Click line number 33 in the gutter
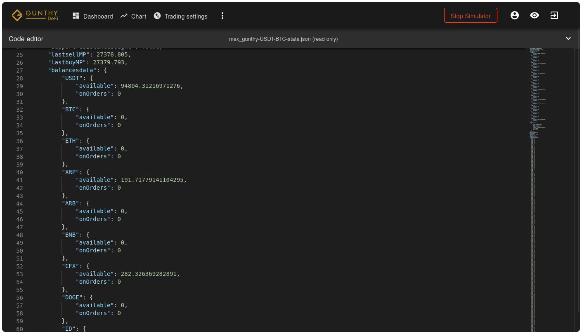Screen dimensions: 582x334 pos(19,118)
